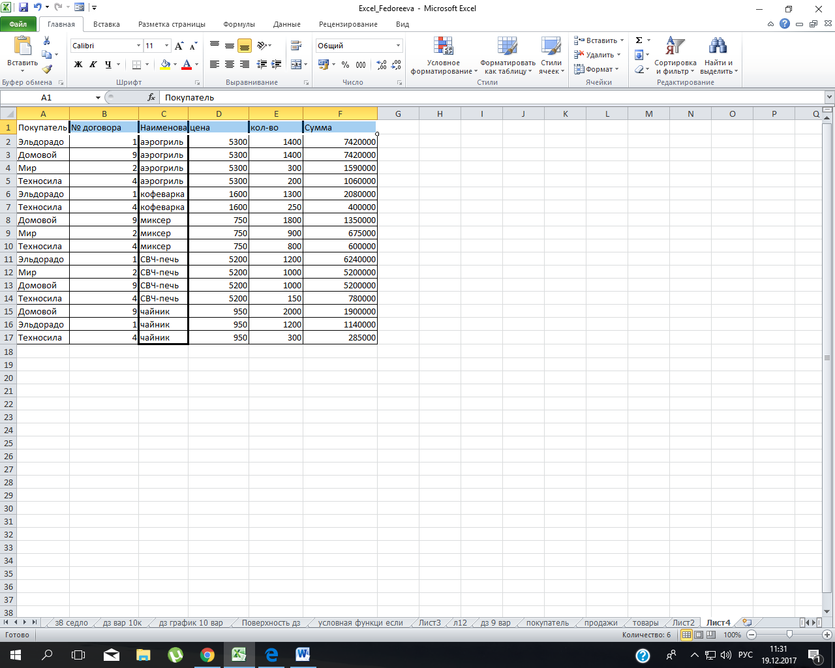Switch to the Данные tab
Viewport: 835px width, 668px height.
click(x=287, y=24)
